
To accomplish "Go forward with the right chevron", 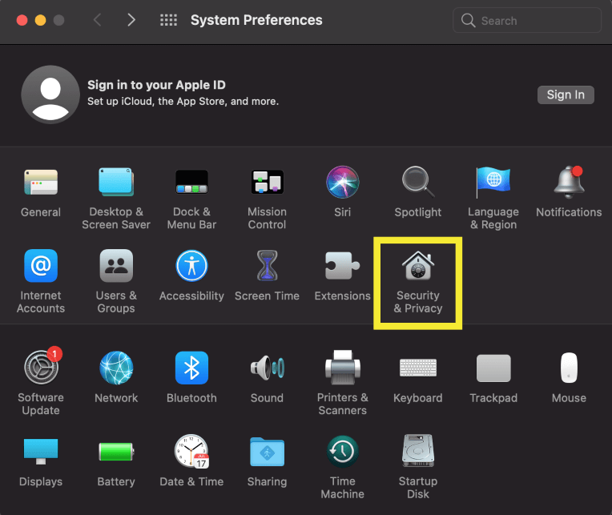I will click(x=131, y=19).
